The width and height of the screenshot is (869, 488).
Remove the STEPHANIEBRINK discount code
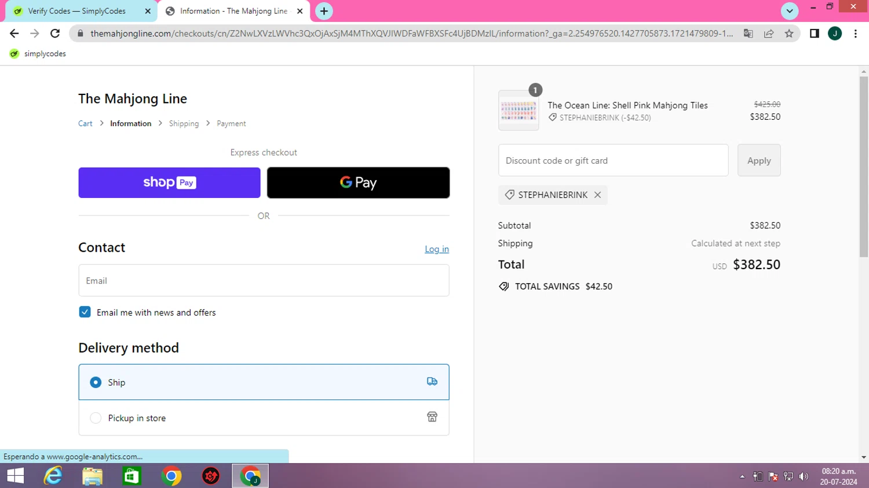[x=597, y=195]
